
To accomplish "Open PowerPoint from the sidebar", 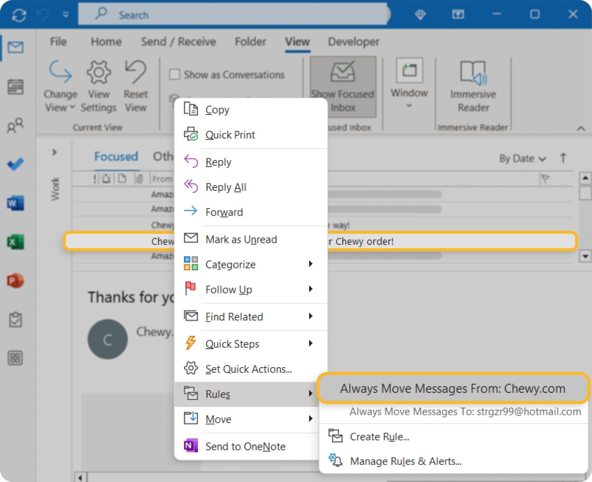I will point(15,281).
